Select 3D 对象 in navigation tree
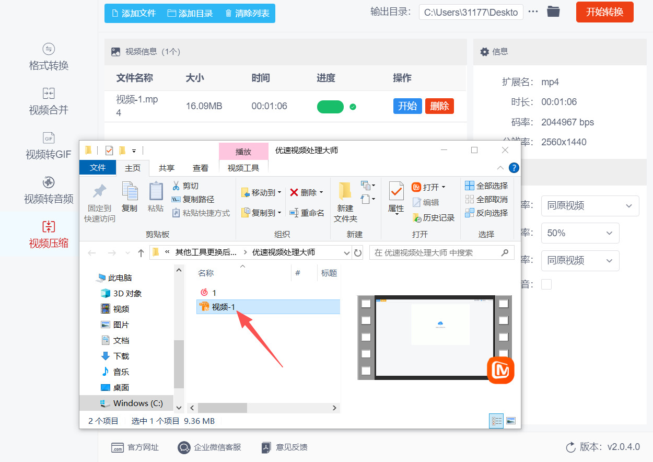Viewport: 653px width, 462px height. (121, 293)
